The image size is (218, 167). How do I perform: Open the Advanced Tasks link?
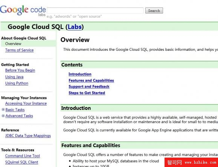pos(19,116)
